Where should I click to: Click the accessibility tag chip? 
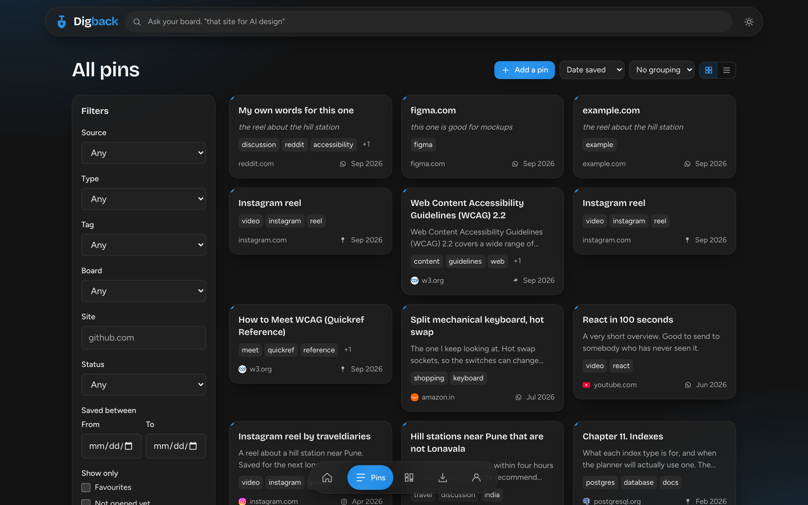tap(333, 144)
